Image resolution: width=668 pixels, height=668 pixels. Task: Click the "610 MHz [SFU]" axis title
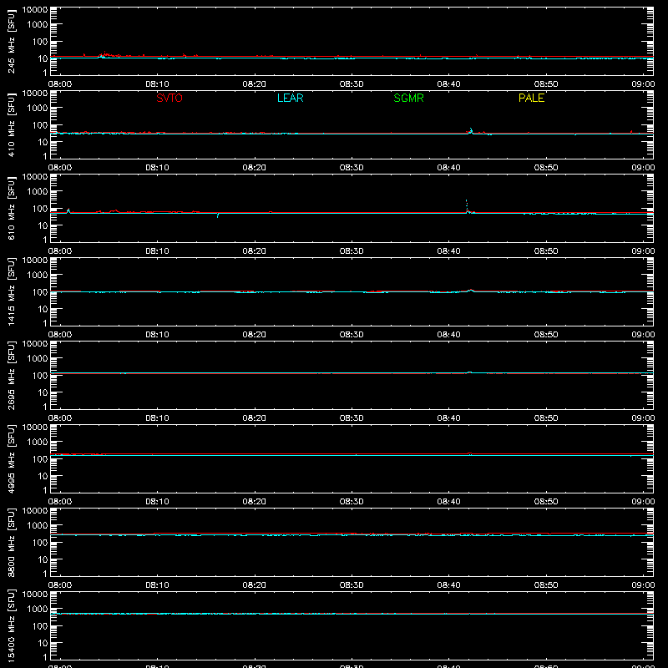click(x=11, y=209)
